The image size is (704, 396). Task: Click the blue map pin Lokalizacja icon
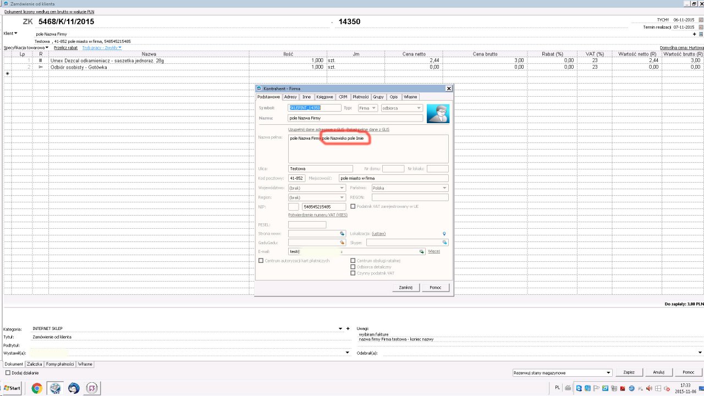444,234
